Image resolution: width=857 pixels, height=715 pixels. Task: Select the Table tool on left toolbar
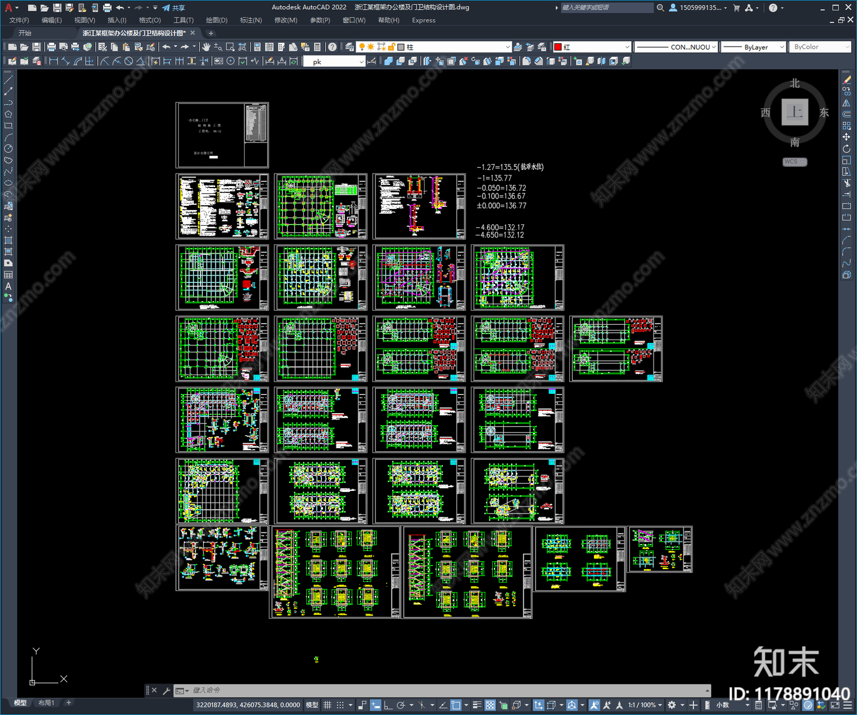tap(8, 275)
